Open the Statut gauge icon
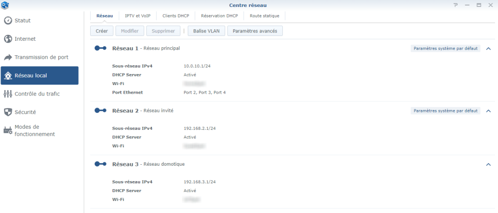 [x=8, y=20]
